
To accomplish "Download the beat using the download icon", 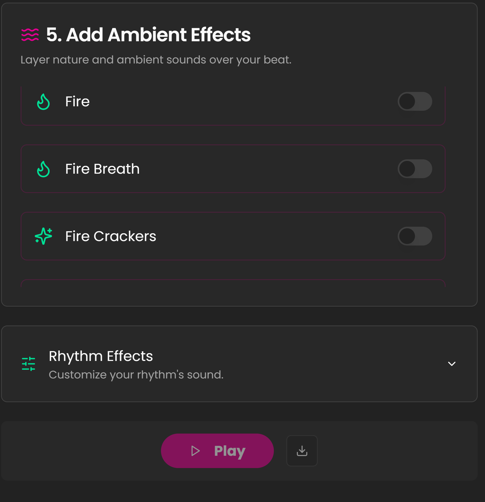I will (302, 451).
